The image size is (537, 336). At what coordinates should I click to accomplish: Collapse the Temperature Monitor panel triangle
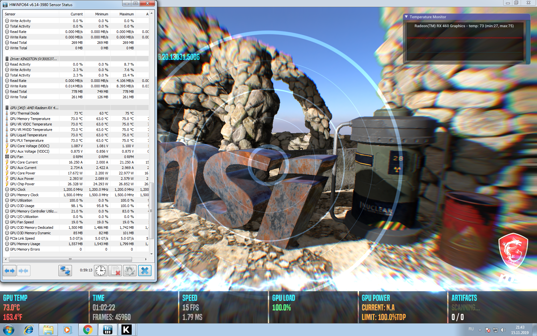(x=406, y=17)
